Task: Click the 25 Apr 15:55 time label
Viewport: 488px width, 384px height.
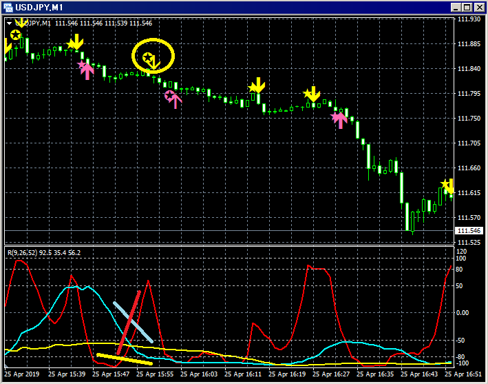Action: [x=155, y=374]
